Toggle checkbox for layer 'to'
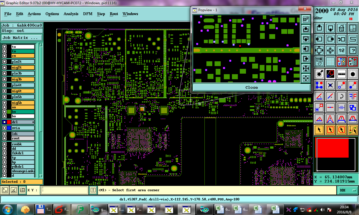 [x=4, y=47]
